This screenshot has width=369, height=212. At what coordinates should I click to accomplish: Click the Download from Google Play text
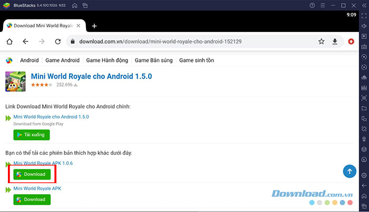(x=38, y=124)
